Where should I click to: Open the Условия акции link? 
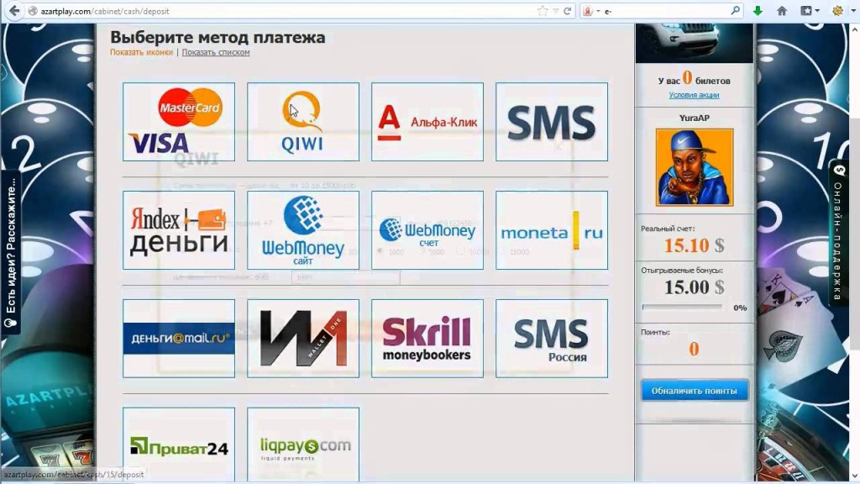694,95
